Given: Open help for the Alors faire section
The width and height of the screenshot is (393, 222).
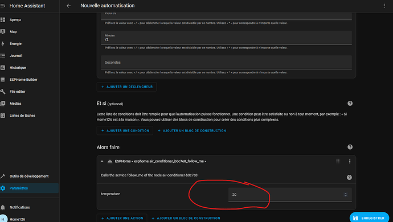Looking at the screenshot, I should tap(350, 147).
